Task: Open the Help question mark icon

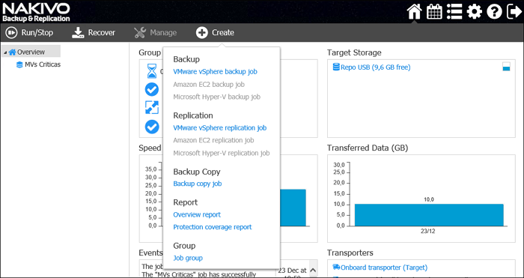Action: (494, 12)
